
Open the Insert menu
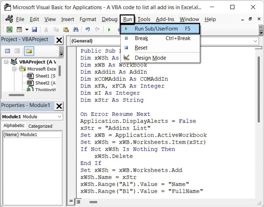68,19
